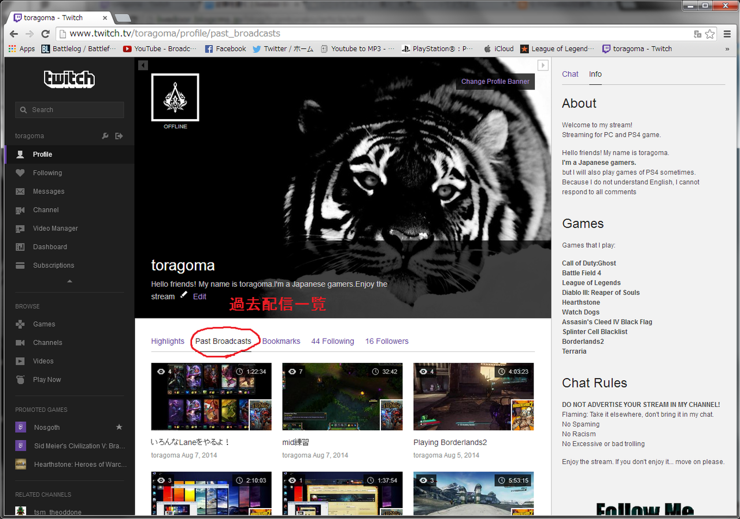Click browser Back arrow

(x=14, y=34)
